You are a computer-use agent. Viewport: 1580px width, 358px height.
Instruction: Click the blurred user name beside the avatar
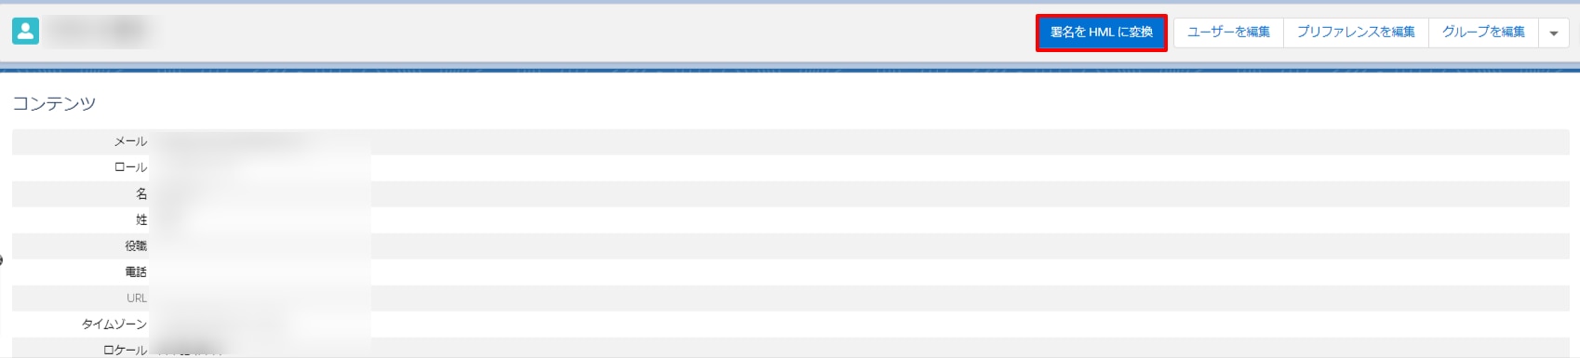(98, 32)
